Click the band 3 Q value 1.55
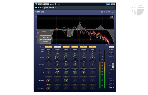The height and width of the screenshot is (95, 148). coord(66,69)
